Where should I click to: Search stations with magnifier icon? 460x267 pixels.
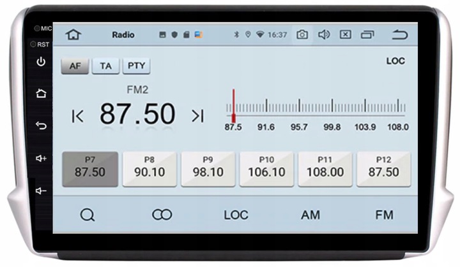[88, 215]
